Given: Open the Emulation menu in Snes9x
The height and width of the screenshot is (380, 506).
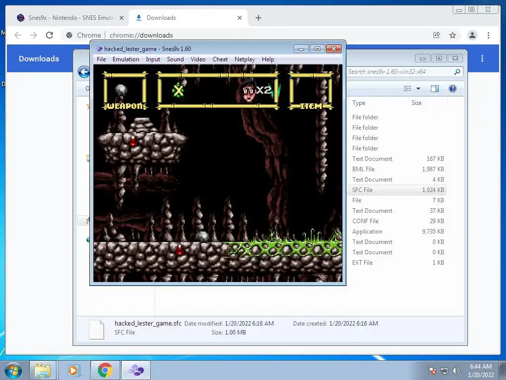Looking at the screenshot, I should pyautogui.click(x=126, y=59).
